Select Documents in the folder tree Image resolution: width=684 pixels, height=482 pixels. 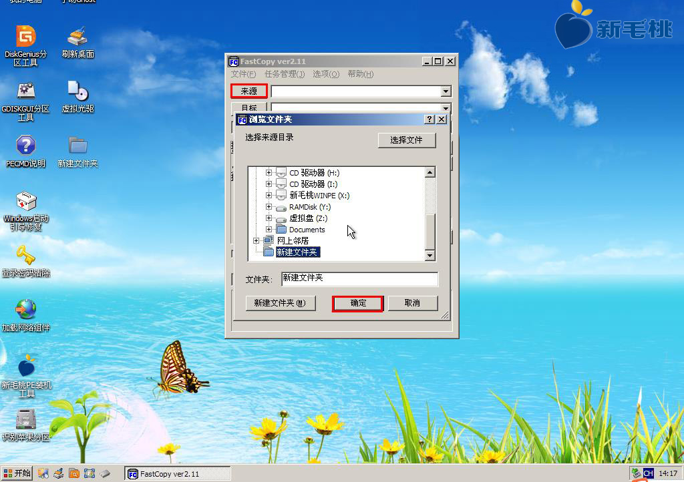point(307,229)
